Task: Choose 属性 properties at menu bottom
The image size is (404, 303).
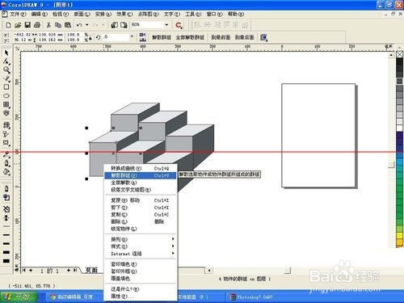Action: pos(140,297)
